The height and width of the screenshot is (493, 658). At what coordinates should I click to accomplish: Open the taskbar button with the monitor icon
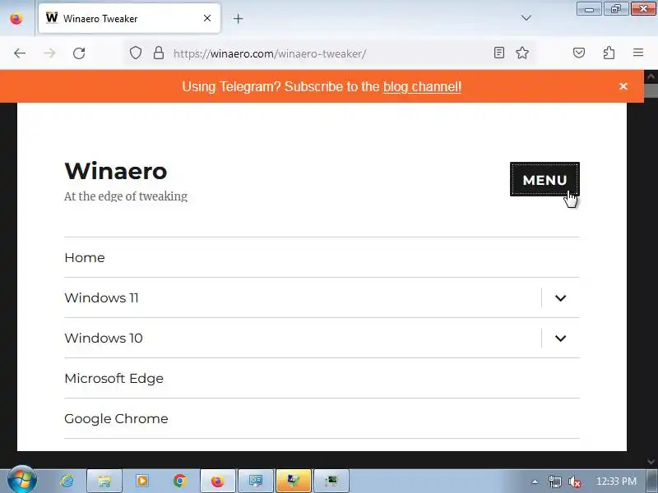(256, 481)
